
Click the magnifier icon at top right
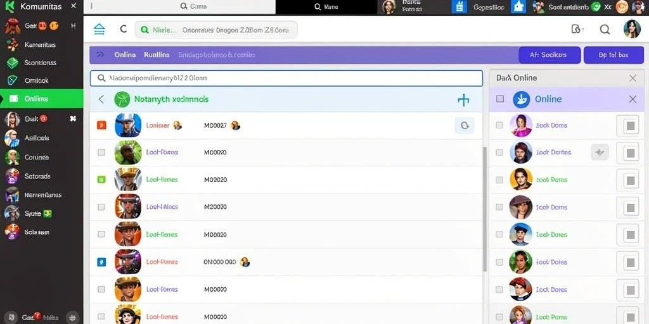point(605,29)
